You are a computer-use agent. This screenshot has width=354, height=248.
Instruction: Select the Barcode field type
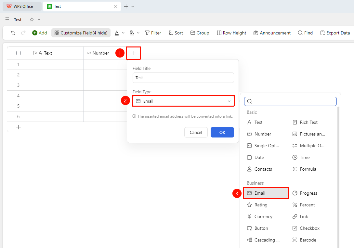(304, 240)
